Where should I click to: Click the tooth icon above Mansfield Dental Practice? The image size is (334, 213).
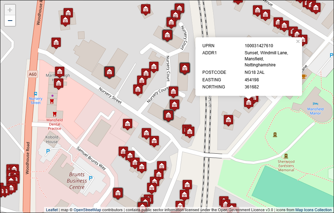(54, 114)
